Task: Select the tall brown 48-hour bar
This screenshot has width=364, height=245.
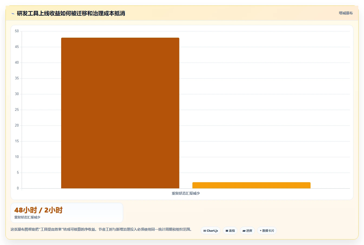Action: 120,113
